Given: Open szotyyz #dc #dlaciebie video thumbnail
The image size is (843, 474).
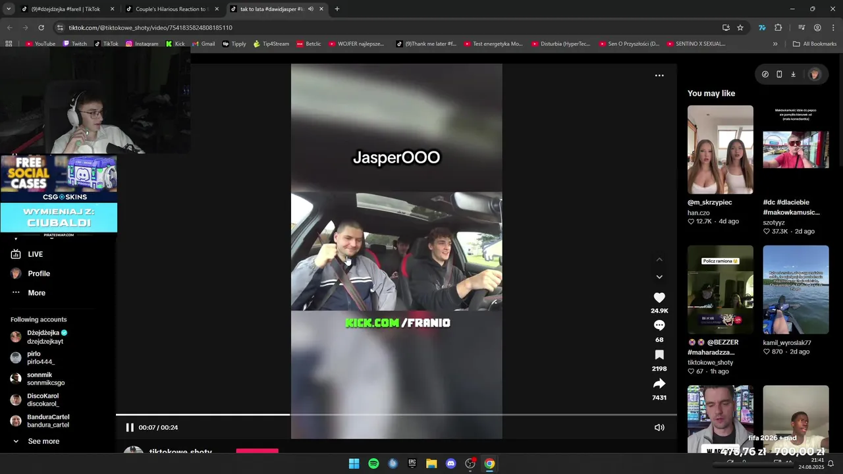Looking at the screenshot, I should (x=796, y=149).
